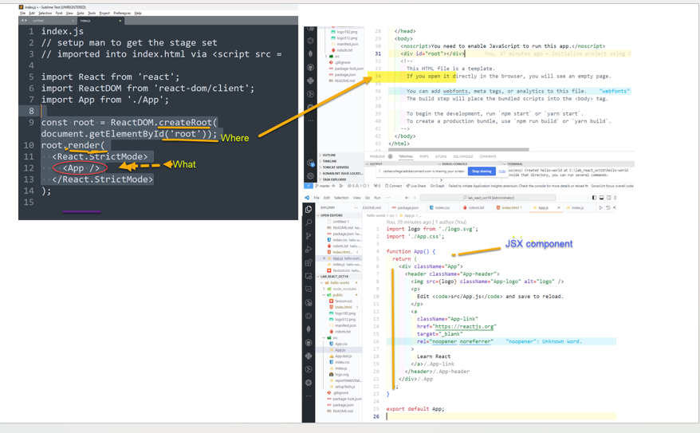The image size is (700, 433).
Task: Open Search view in lower VS Code activity bar
Action: coord(309,222)
